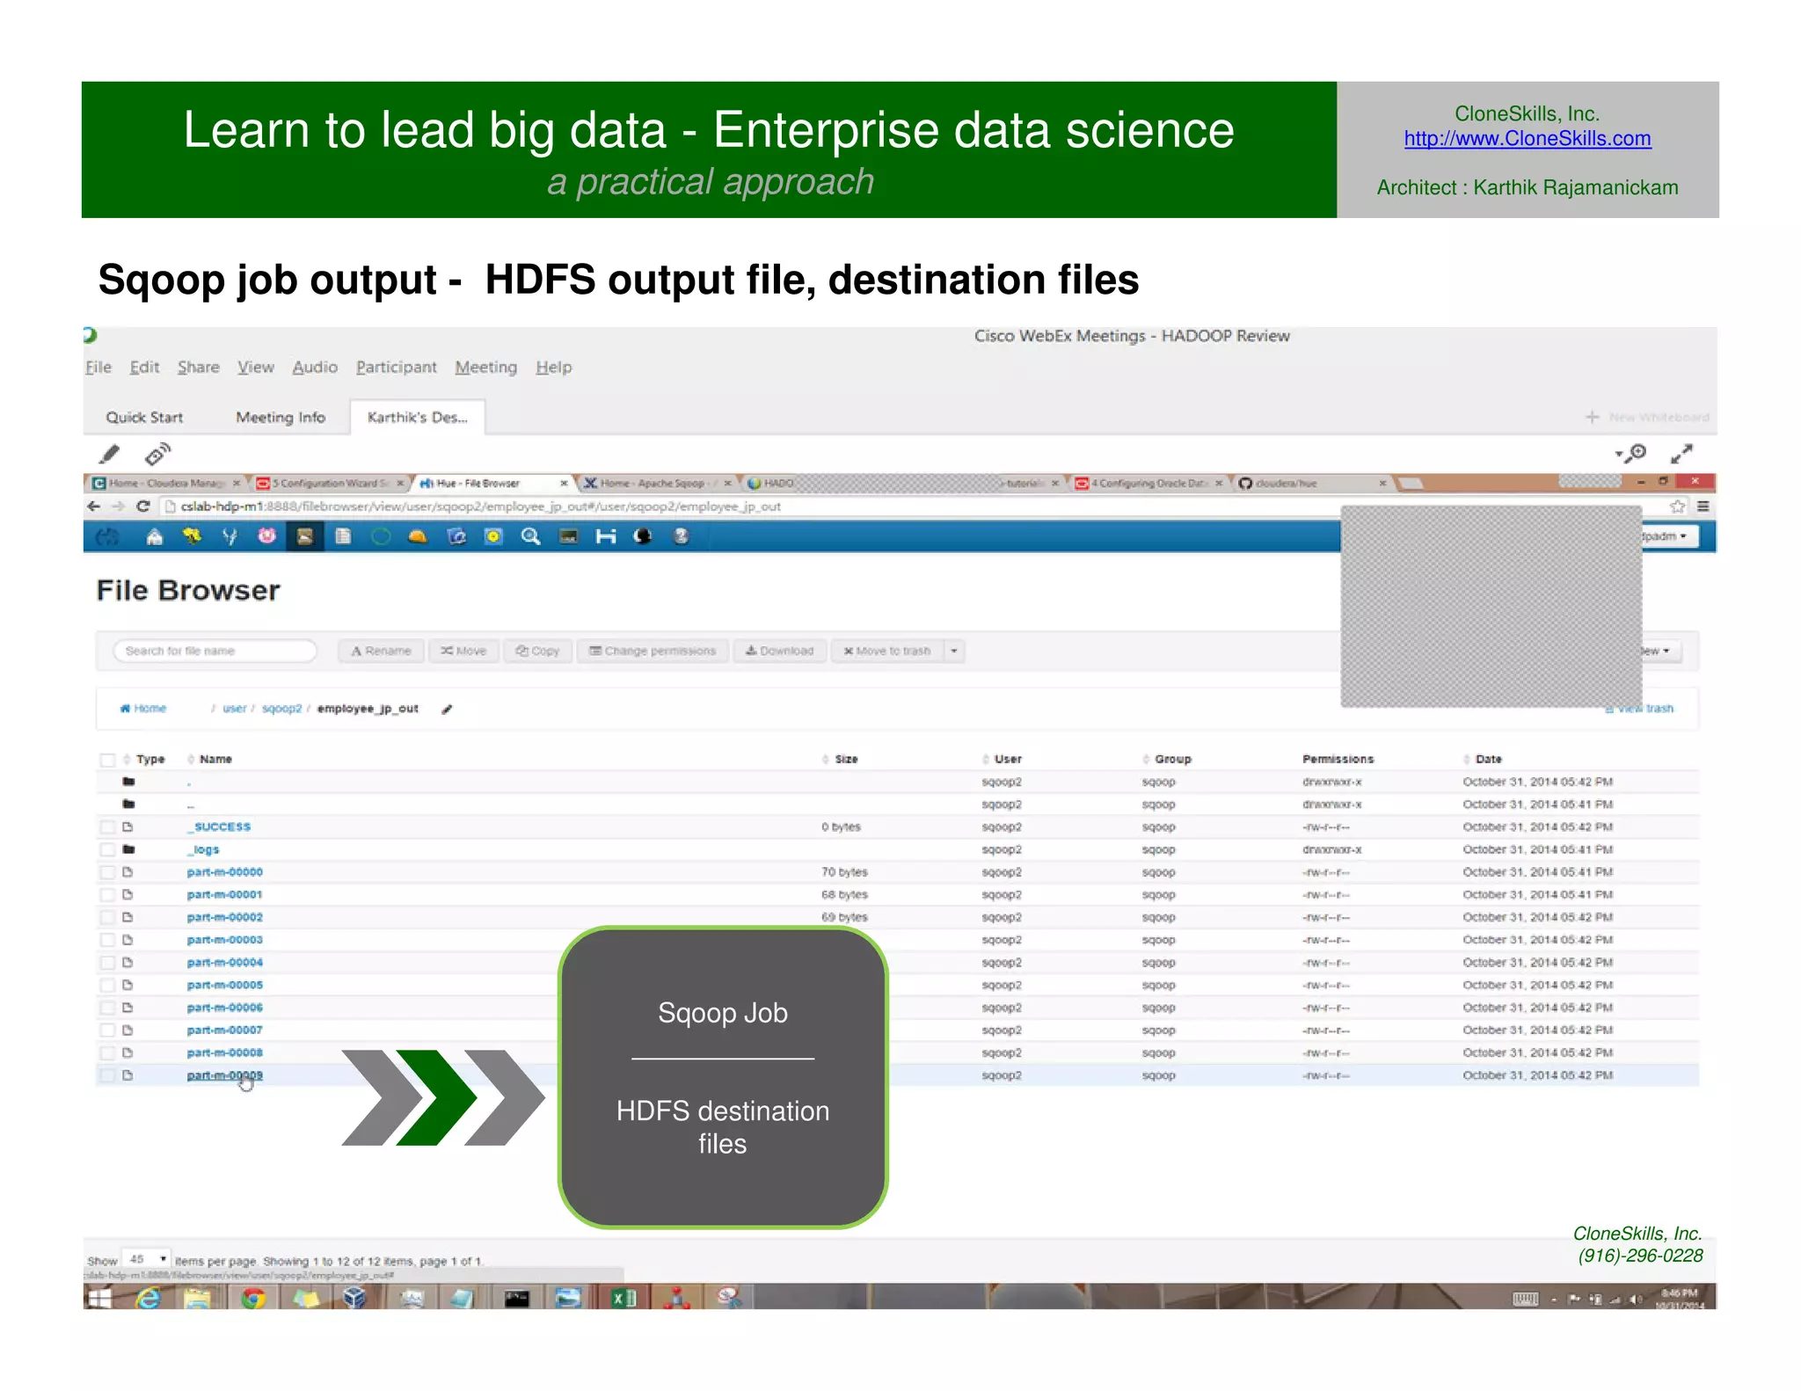Click the Hue home icon
Viewport: 1801px width, 1391px height.
[155, 536]
